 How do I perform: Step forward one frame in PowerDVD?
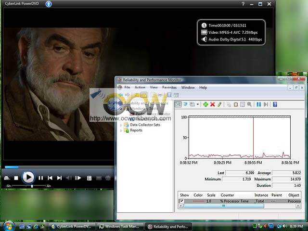tap(78, 178)
